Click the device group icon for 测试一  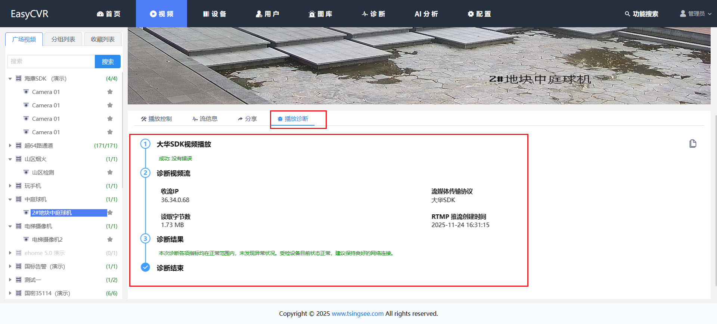point(18,280)
